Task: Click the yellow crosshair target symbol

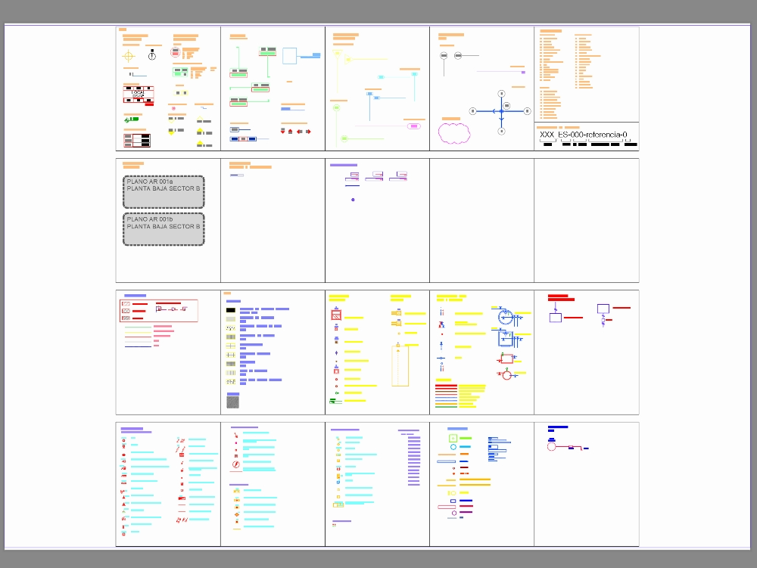Action: (x=129, y=56)
